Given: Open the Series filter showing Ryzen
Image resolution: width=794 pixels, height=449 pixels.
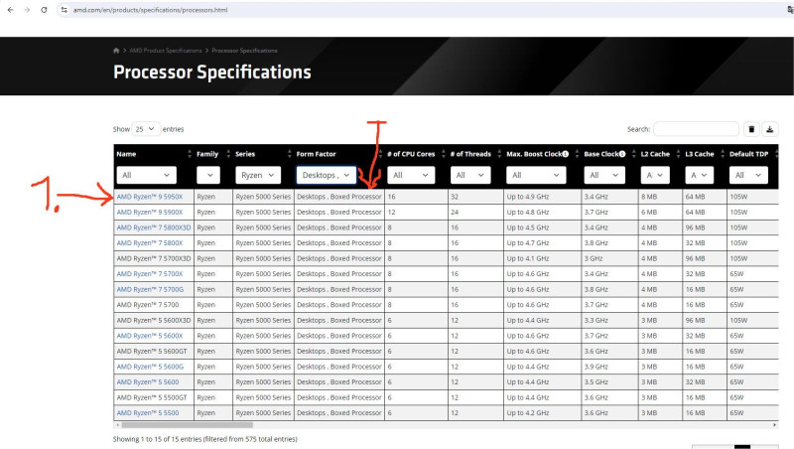Looking at the screenshot, I should pos(258,175).
